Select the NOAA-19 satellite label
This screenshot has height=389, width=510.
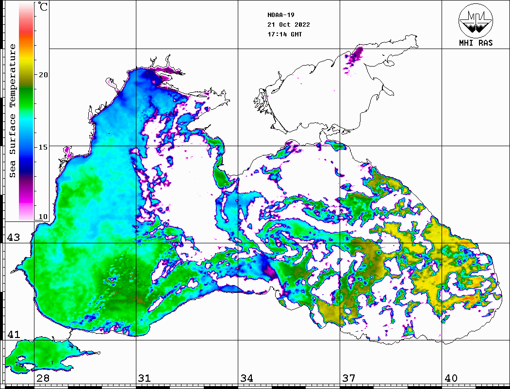pos(280,15)
